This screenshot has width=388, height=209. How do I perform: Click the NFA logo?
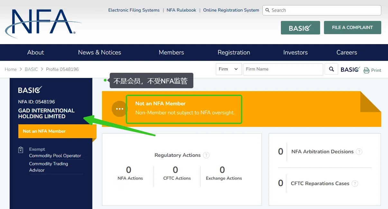(x=43, y=23)
